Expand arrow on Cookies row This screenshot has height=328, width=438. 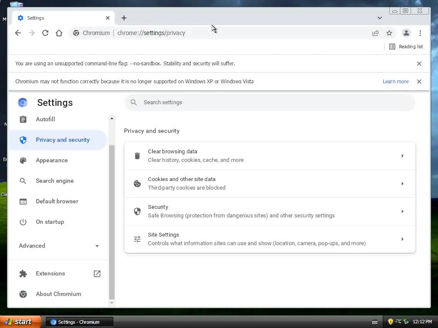point(402,184)
